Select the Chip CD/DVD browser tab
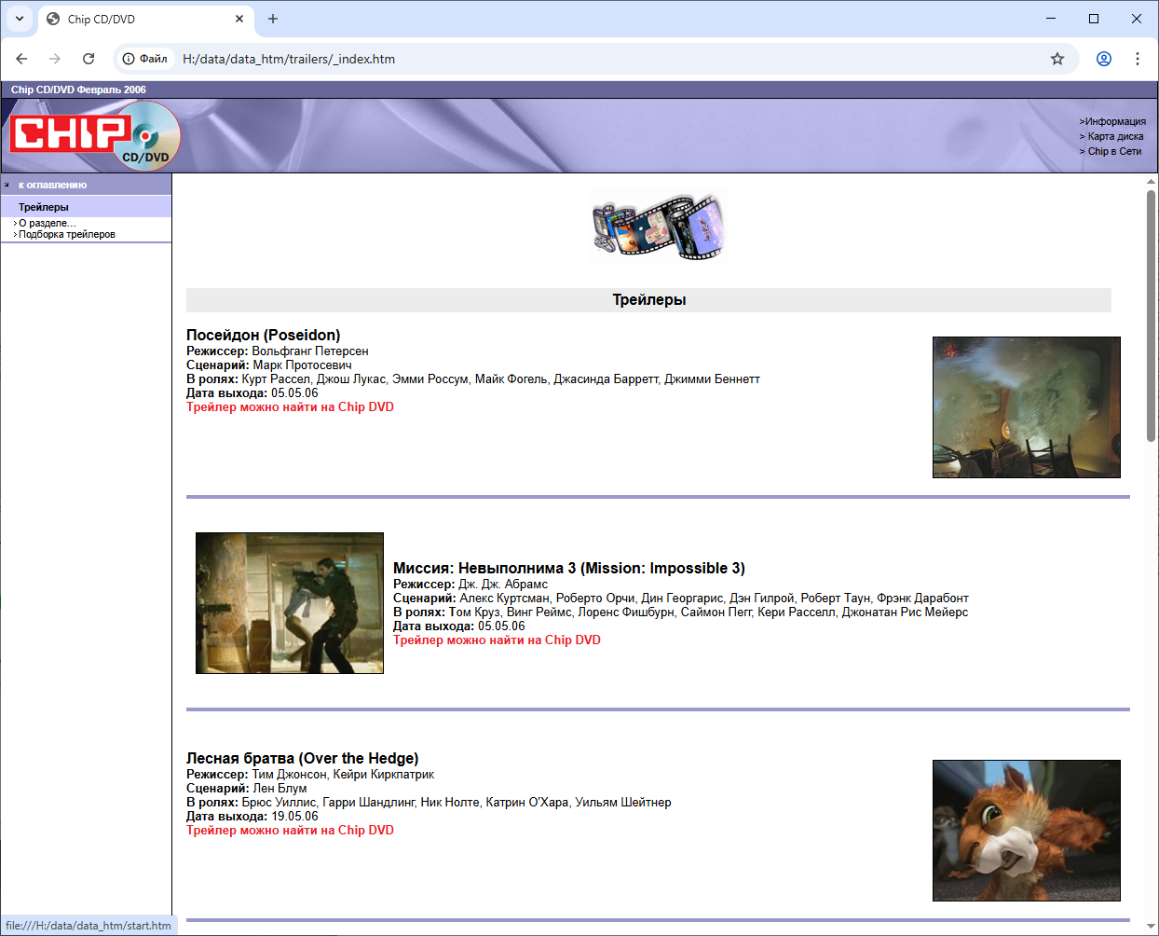 tap(145, 19)
